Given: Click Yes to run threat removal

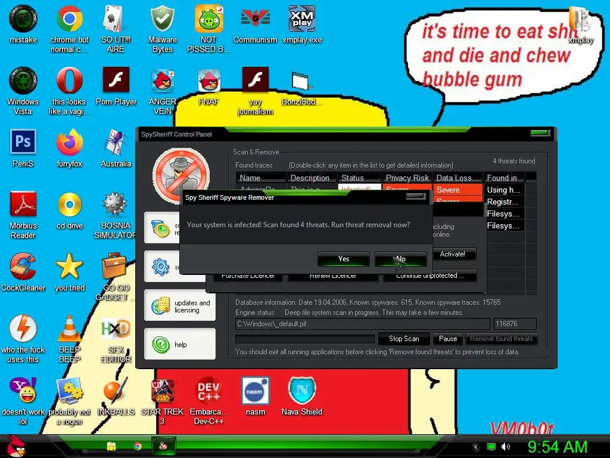Looking at the screenshot, I should pos(344,259).
